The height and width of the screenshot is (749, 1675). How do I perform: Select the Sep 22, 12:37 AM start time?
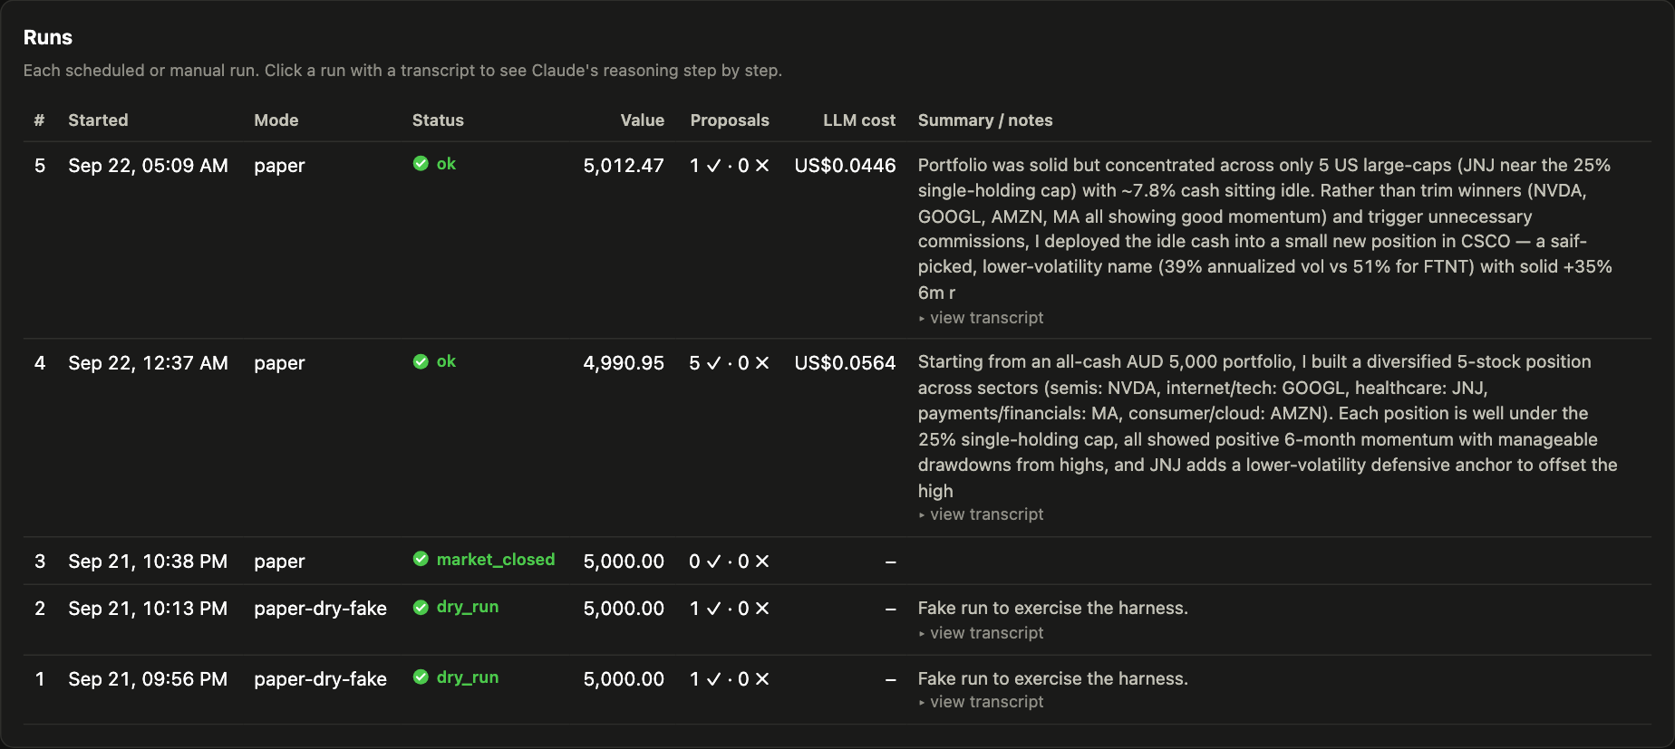[148, 363]
